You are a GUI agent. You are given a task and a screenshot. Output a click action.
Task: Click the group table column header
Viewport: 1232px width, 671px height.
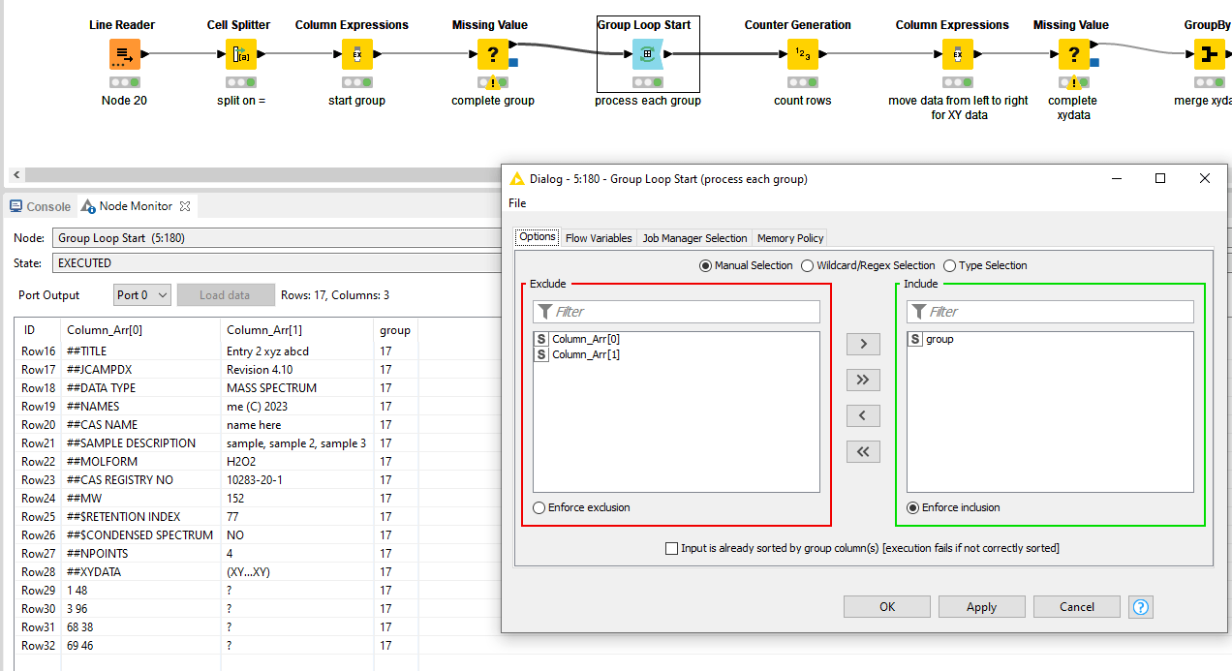tap(396, 330)
